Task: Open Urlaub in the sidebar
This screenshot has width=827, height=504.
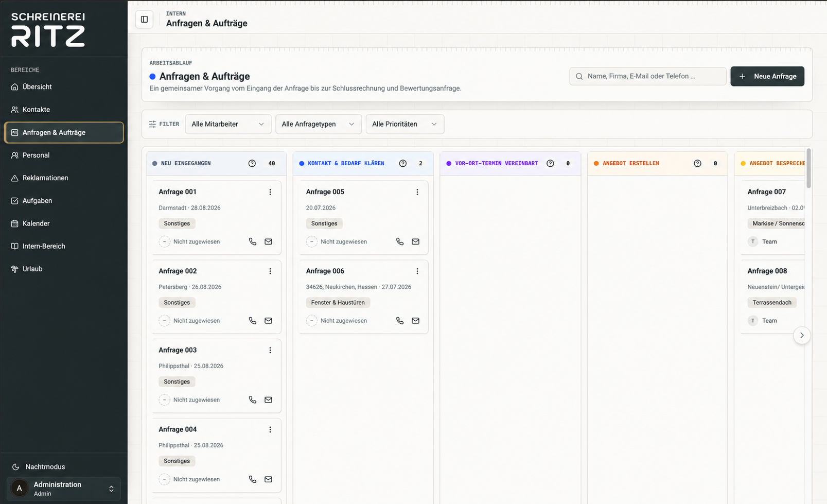Action: pos(64,269)
